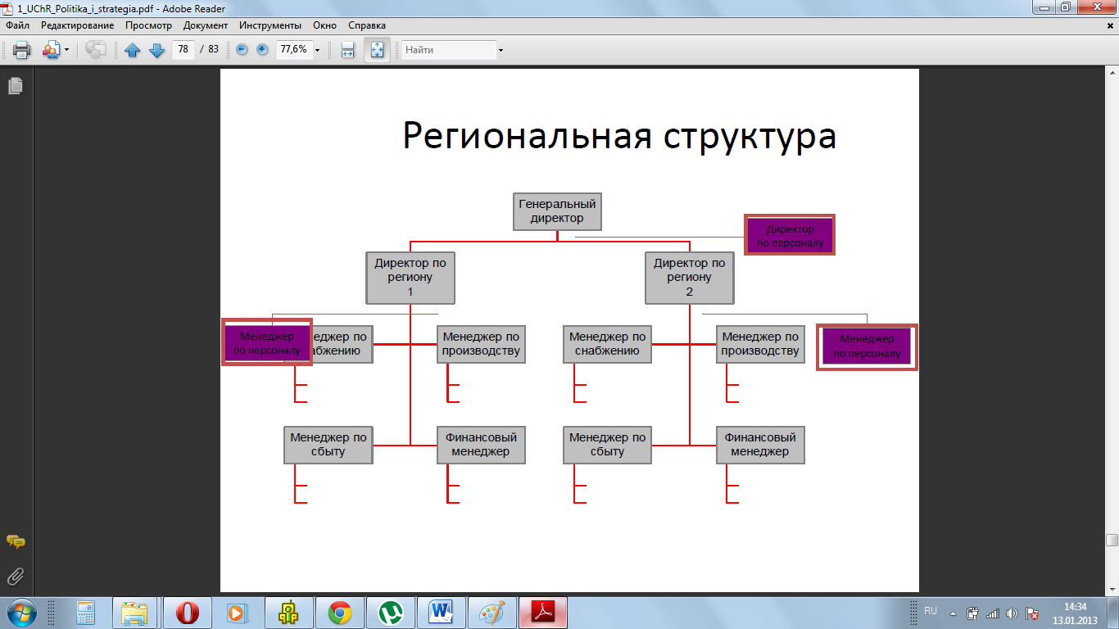Click the zoom value field 77,6%

293,49
